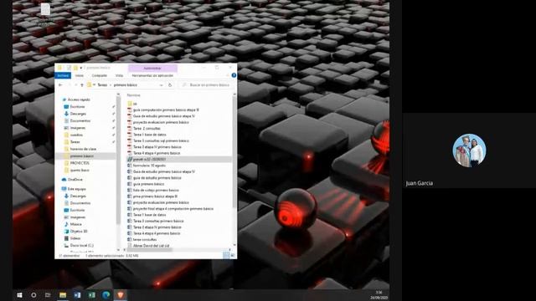Viewport: 536px width, 301px height.
Task: Open the Windows Start menu
Action: tap(19, 295)
